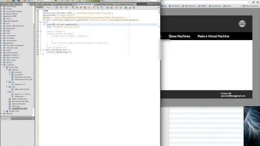Click the shift line left toolbar icon
Screen dimensions: 260x146
107,7
